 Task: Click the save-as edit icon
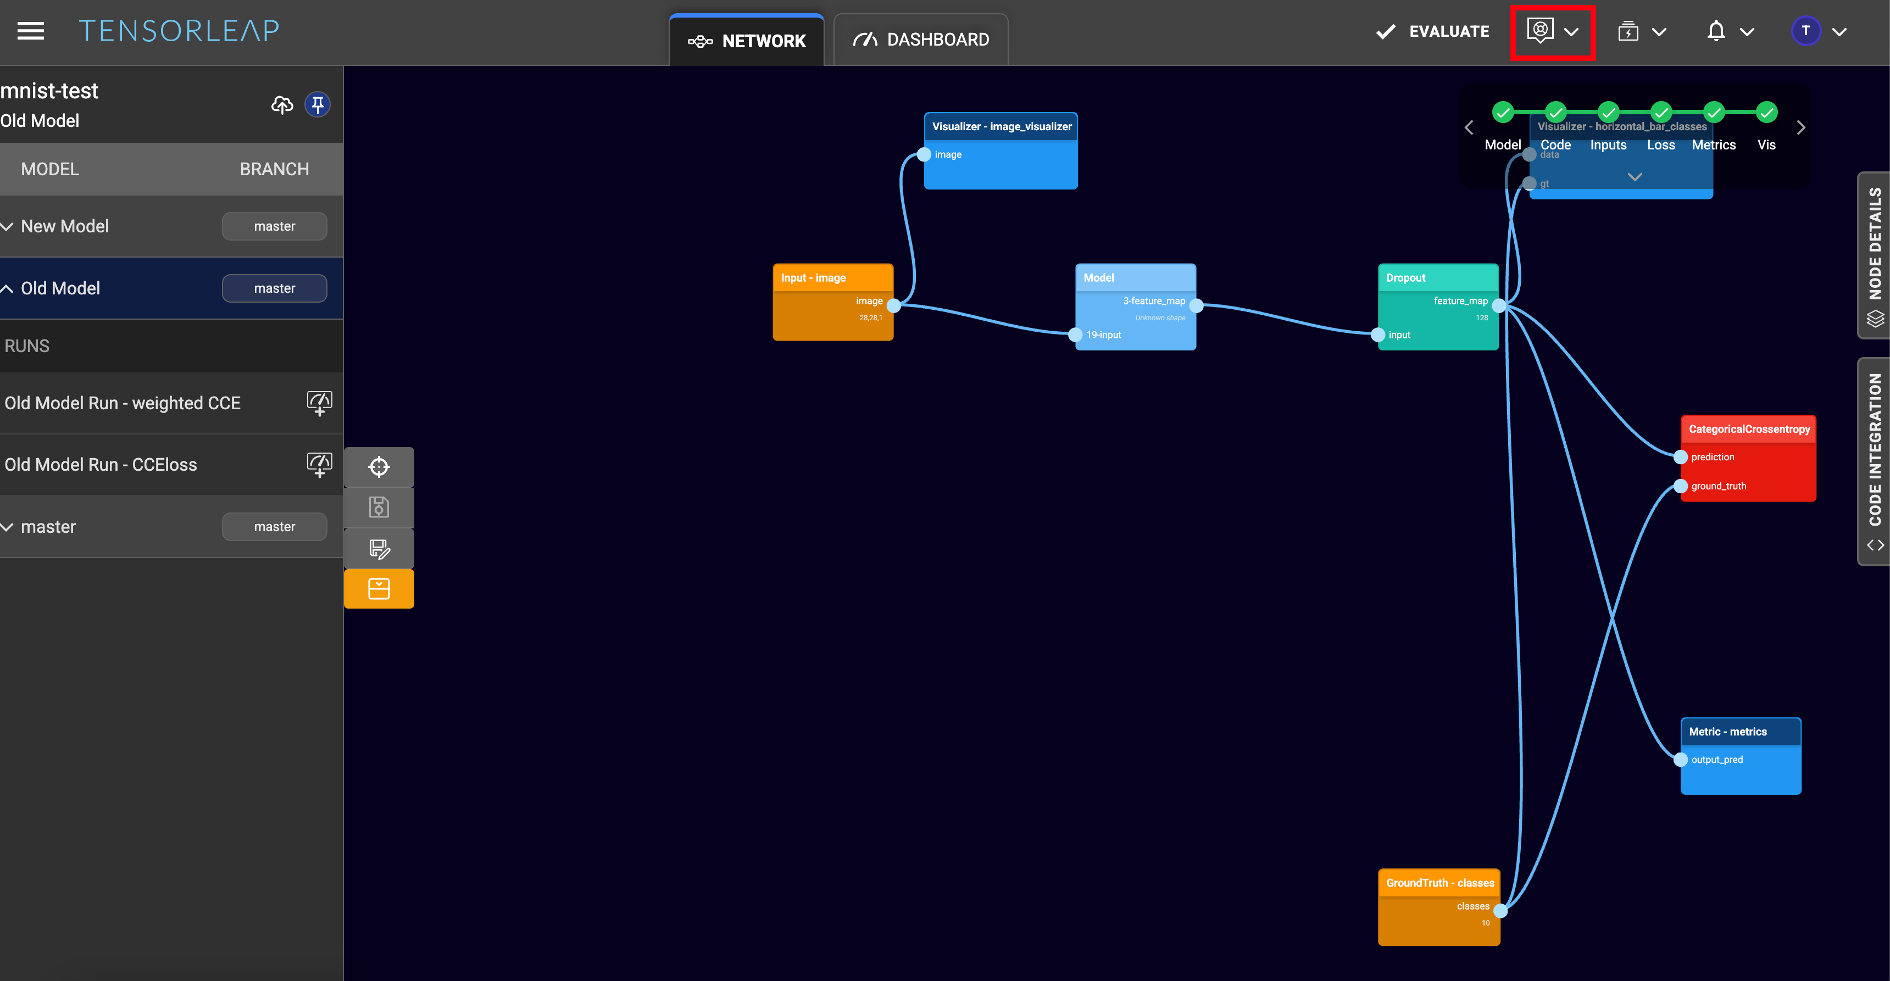coord(379,548)
